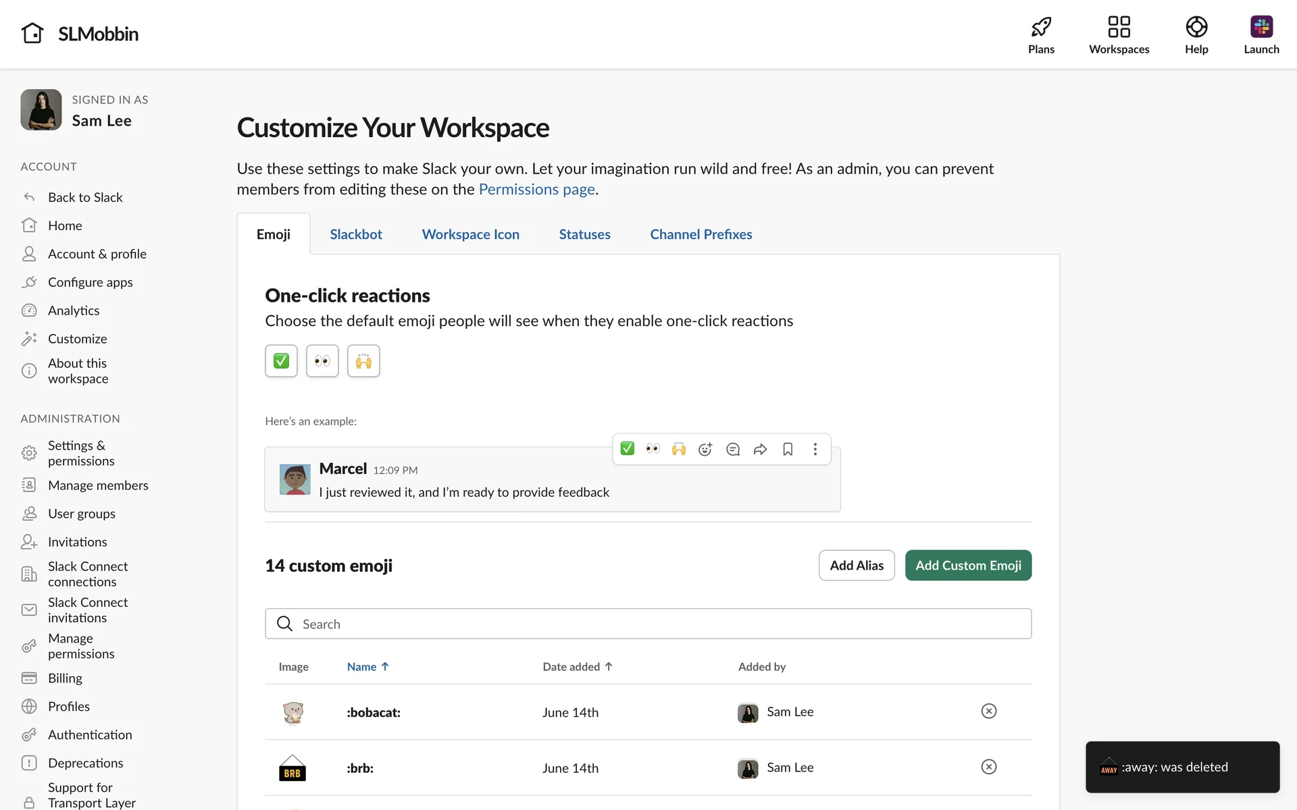Viewport: 1297px width, 810px height.
Task: Open the Workspaces grid icon
Action: (x=1119, y=27)
